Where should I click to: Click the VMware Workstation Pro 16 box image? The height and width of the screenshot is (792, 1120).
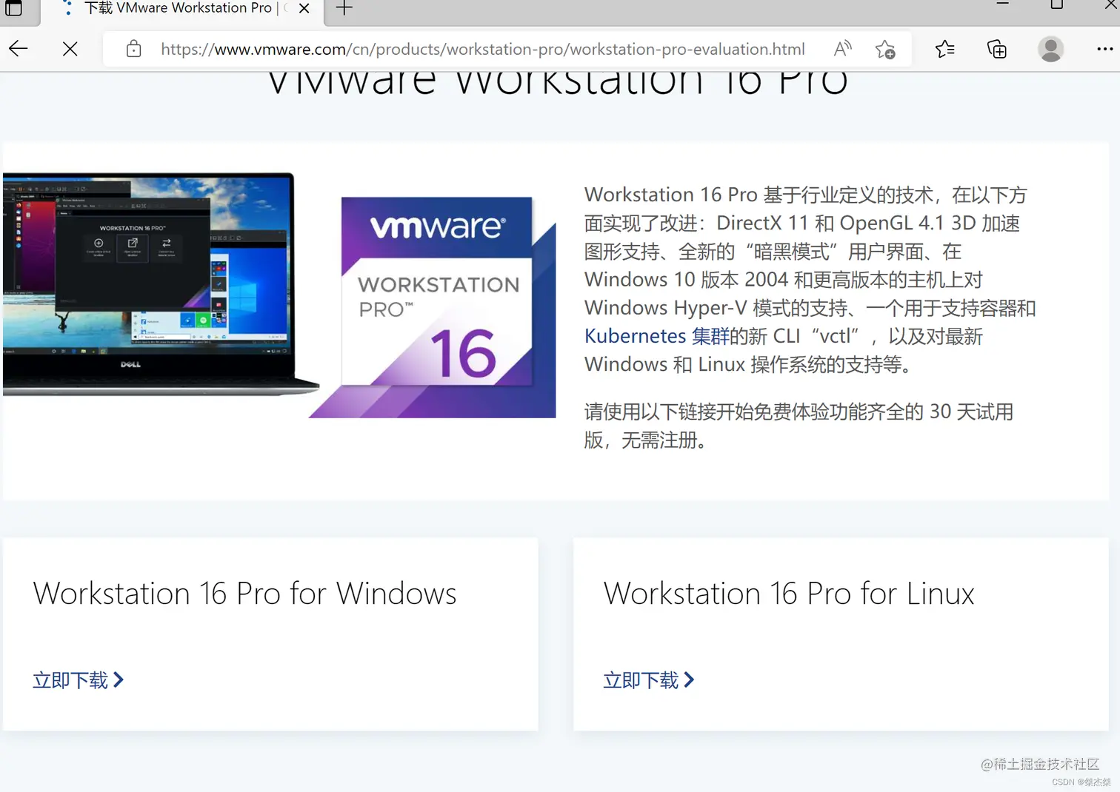433,306
